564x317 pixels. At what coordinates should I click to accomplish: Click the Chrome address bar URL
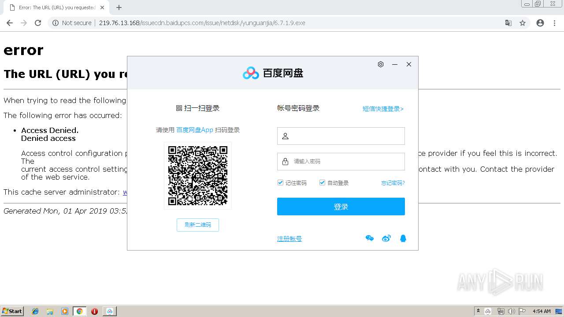pos(202,23)
